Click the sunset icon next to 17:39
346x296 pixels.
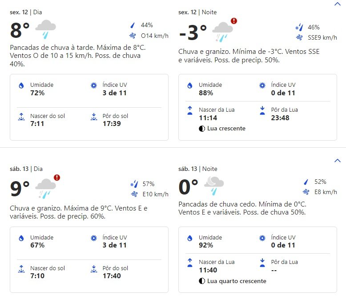94,117
